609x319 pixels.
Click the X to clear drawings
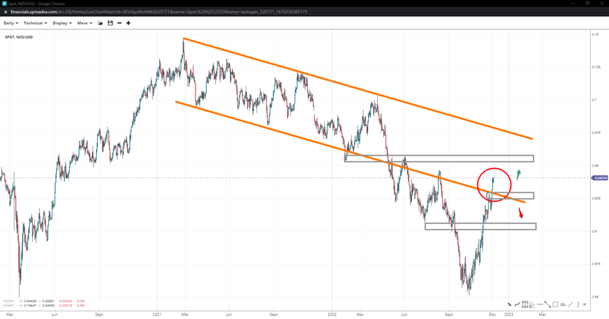pos(585,304)
